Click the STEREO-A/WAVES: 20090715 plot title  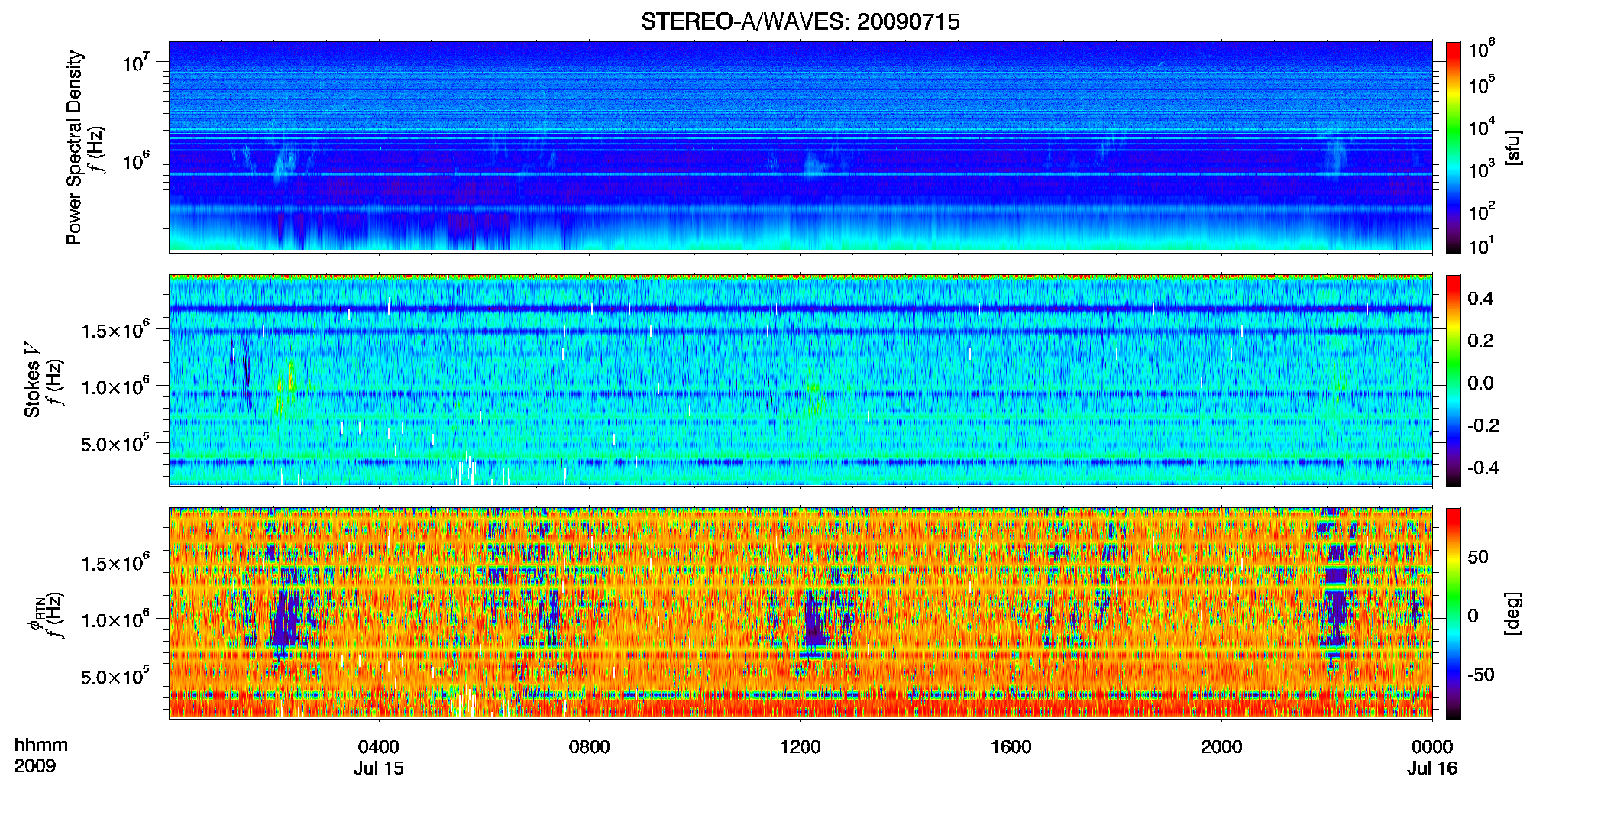[800, 22]
